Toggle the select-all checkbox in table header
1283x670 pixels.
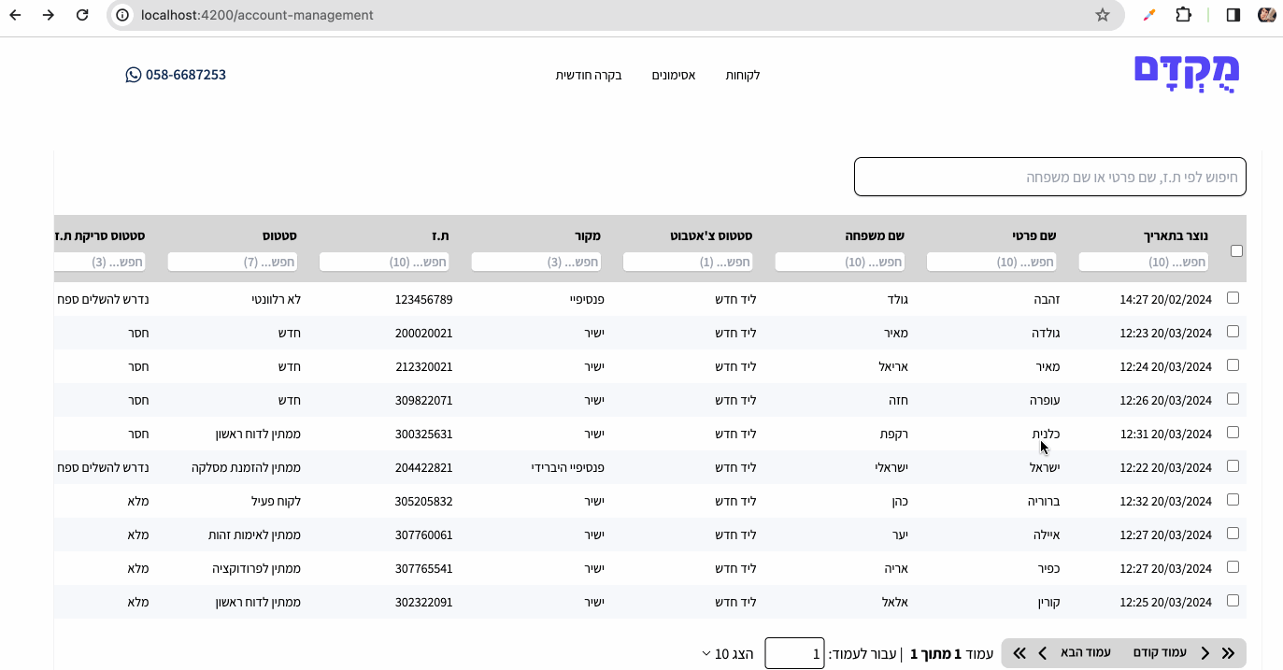coord(1236,250)
